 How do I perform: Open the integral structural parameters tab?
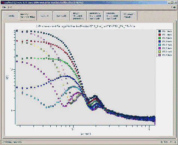pyautogui.click(x=78, y=16)
